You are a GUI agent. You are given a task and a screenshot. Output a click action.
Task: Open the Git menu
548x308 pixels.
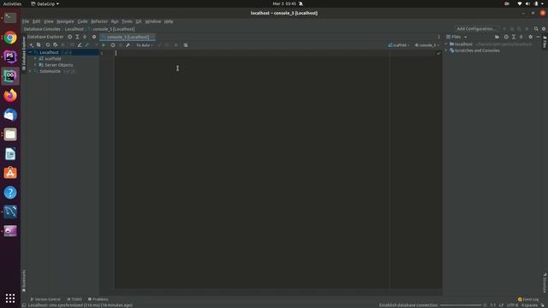139,21
